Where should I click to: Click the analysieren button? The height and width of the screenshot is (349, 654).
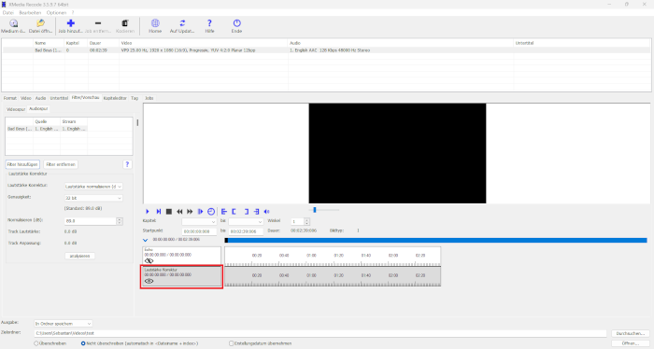79,256
